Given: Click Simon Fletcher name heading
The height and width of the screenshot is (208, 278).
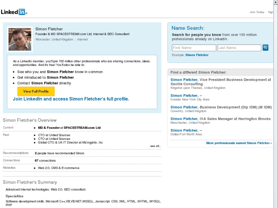Looking at the screenshot, I should [49, 29].
